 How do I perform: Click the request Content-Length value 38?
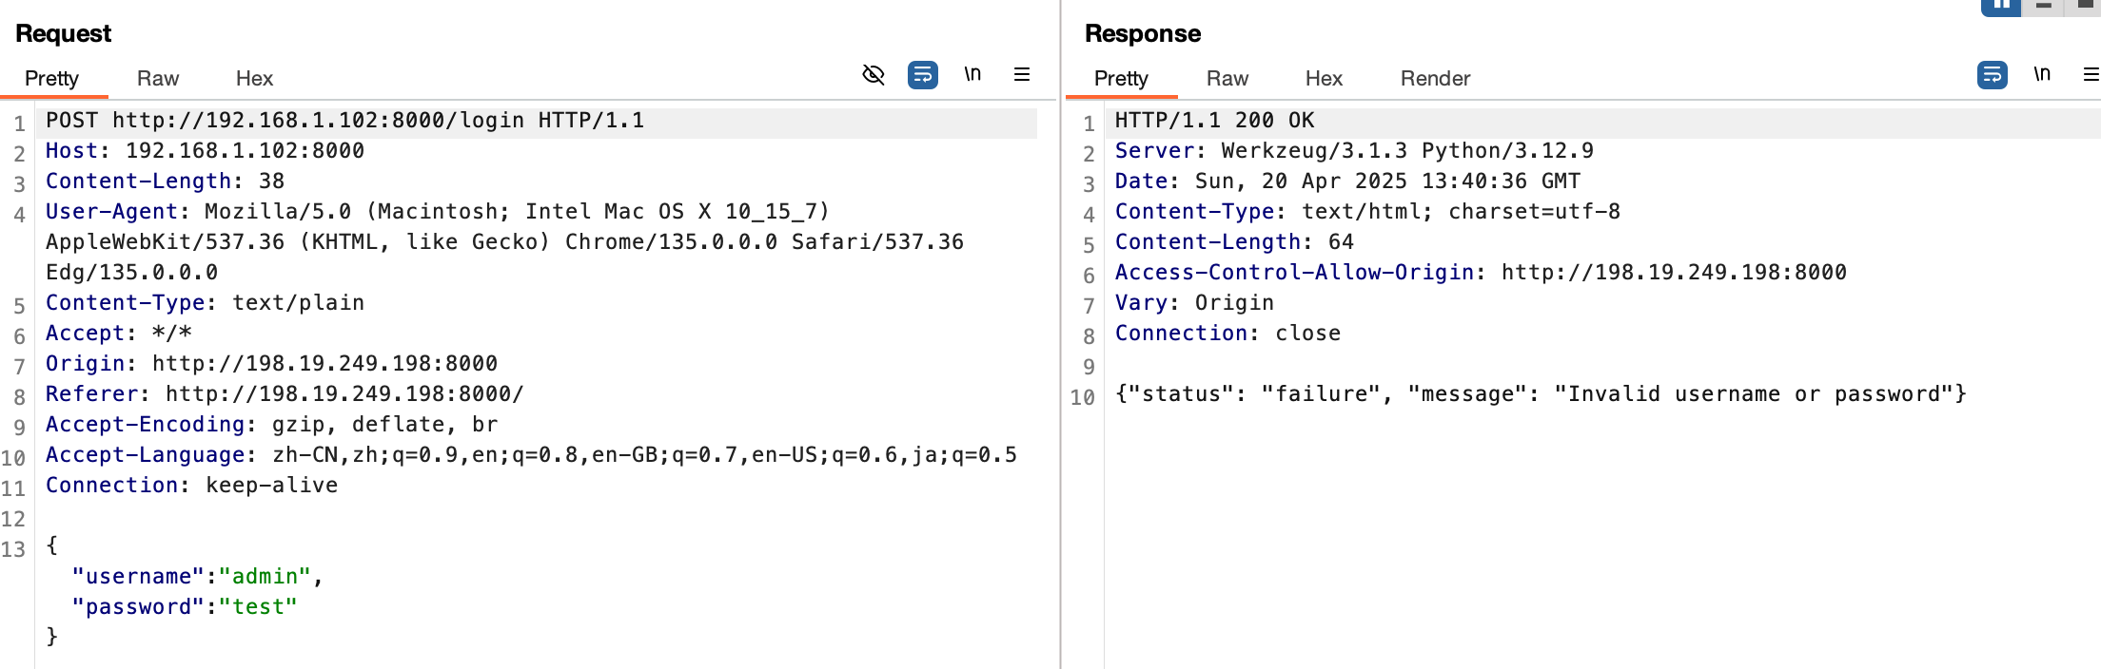[271, 182]
